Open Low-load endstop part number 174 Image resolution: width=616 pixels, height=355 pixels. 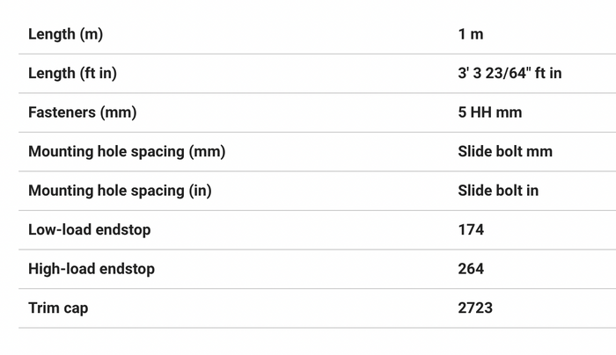click(x=471, y=229)
